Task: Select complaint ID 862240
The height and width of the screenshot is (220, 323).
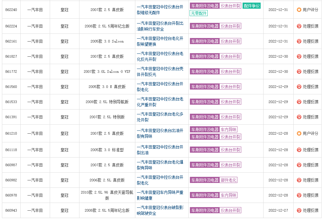Action: point(11,10)
